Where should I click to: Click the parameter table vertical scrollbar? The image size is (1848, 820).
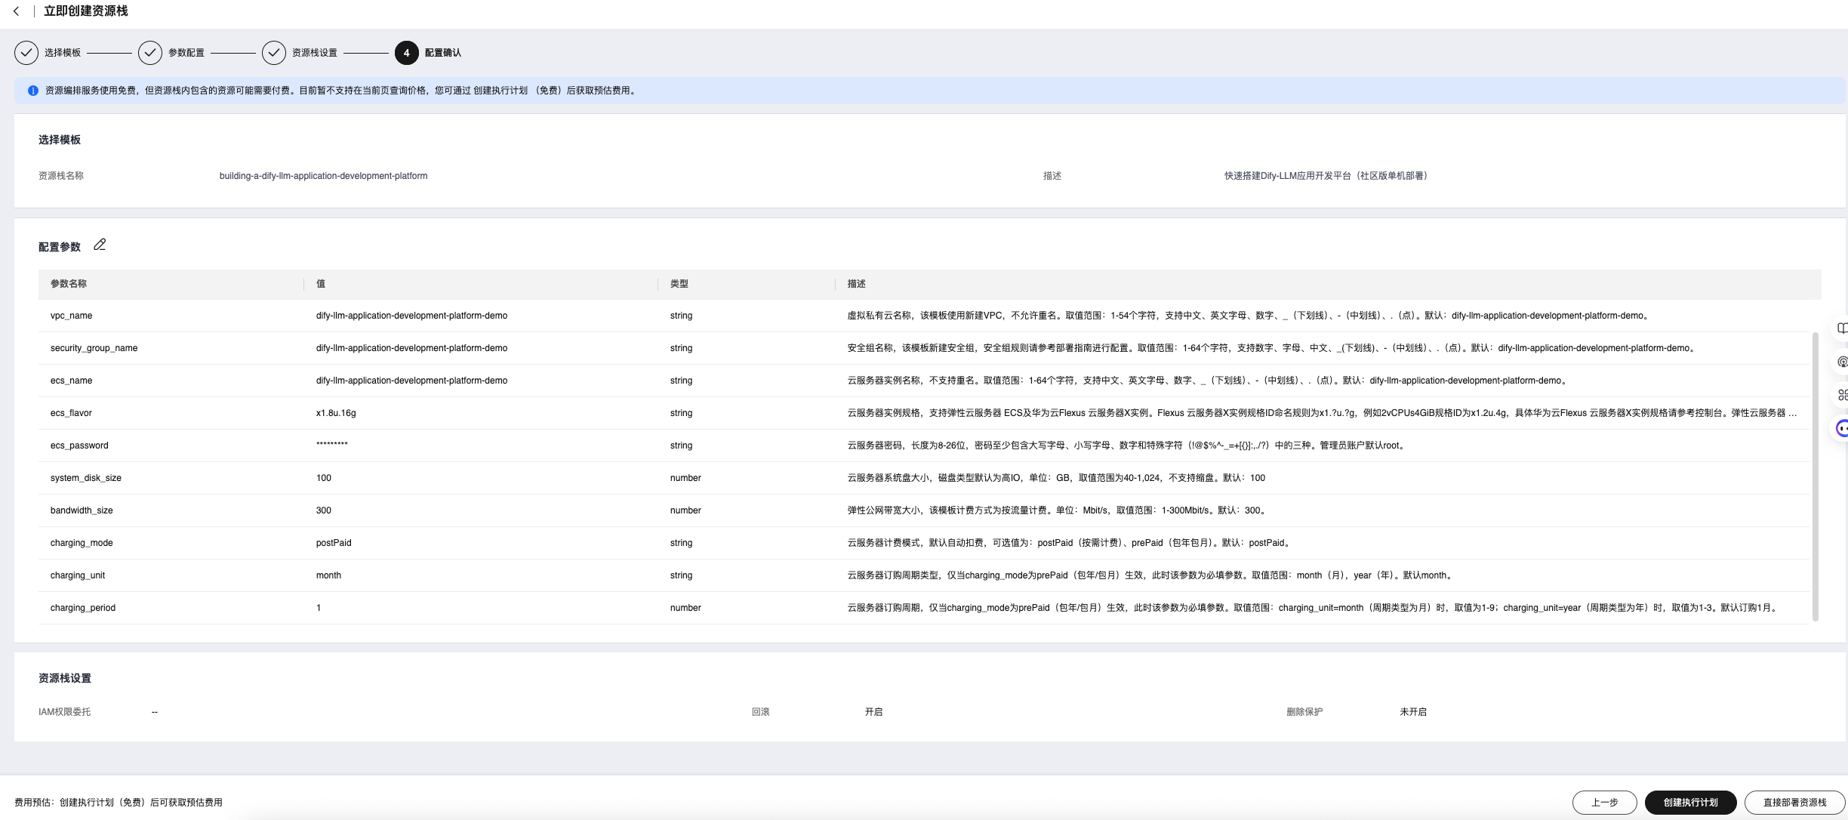[x=1815, y=476]
